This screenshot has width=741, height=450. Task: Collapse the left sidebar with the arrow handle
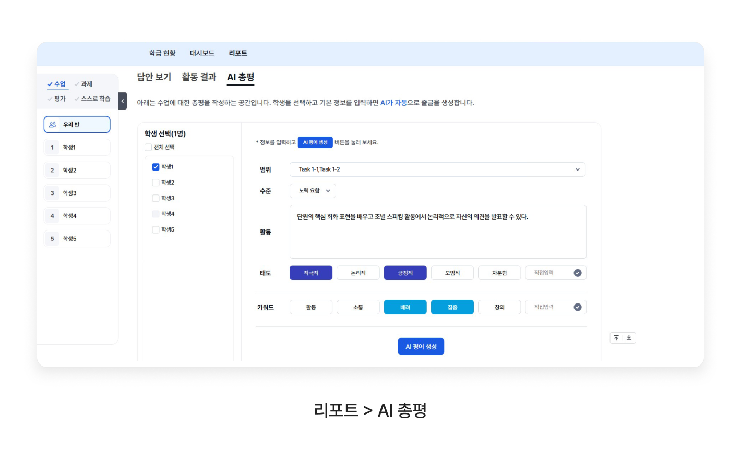point(123,101)
